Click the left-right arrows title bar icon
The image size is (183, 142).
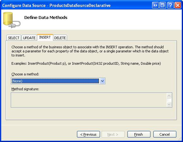coord(155,5)
